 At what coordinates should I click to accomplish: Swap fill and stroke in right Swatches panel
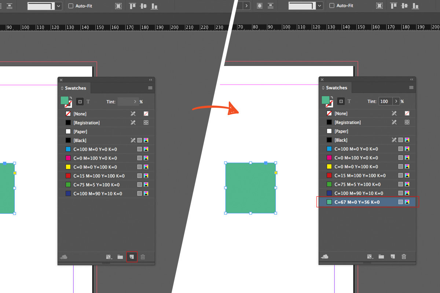coord(332,98)
